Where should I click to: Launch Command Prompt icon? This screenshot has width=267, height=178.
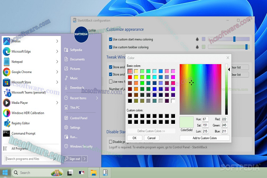tap(6, 133)
